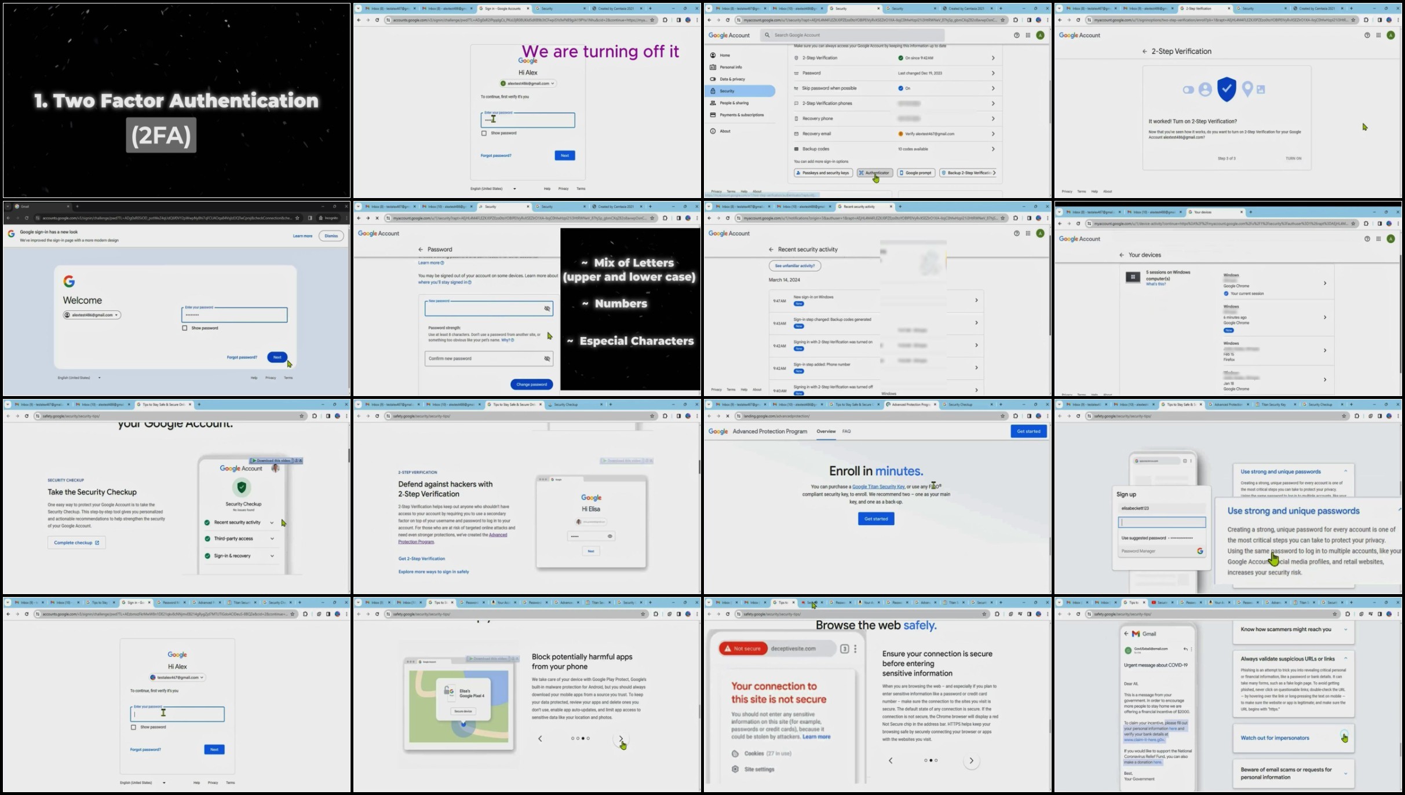Screen dimensions: 1405x795
Task: Click three-dot menu beside deceptivesite.com address
Action: click(x=855, y=649)
